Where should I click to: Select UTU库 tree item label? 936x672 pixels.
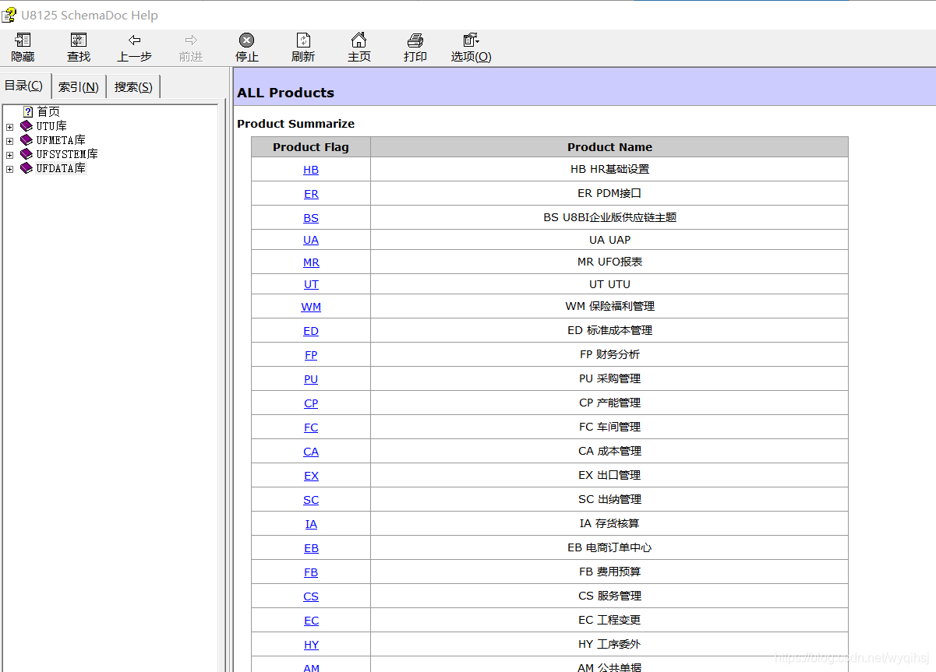tap(51, 126)
